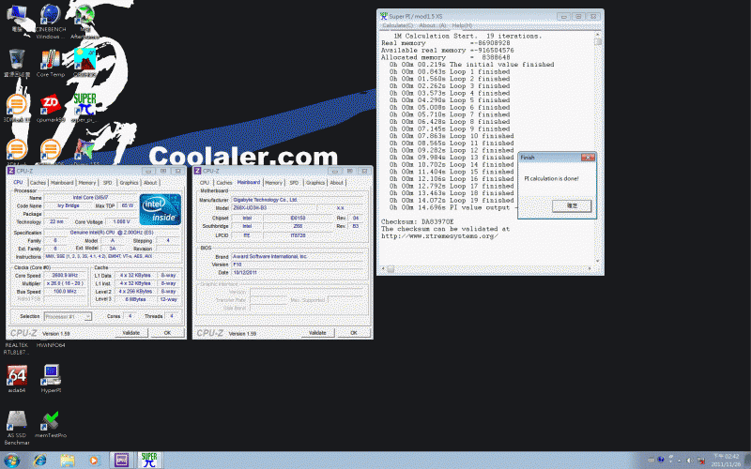Open the AS SSD Benchmark shortcut
The width and height of the screenshot is (751, 469).
[17, 423]
